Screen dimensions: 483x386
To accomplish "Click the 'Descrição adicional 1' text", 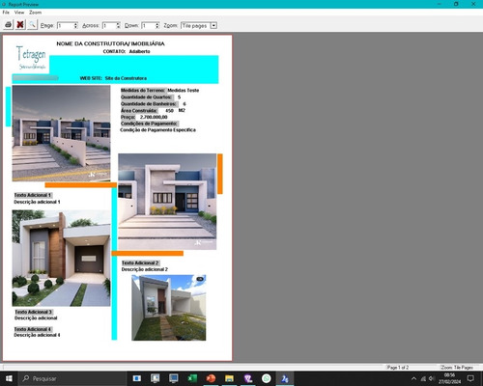I will click(x=37, y=202).
